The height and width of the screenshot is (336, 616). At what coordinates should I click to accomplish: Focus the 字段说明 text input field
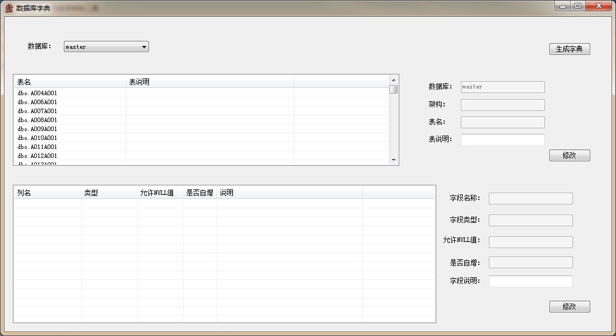pos(530,281)
